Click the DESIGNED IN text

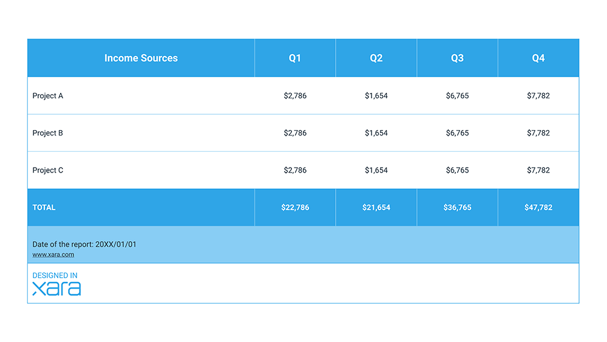[55, 276]
